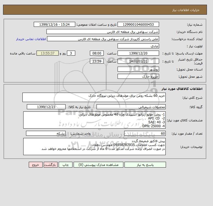
Task: Click the جزئیات اطلاعات نیاز header title
Action: [186, 10]
